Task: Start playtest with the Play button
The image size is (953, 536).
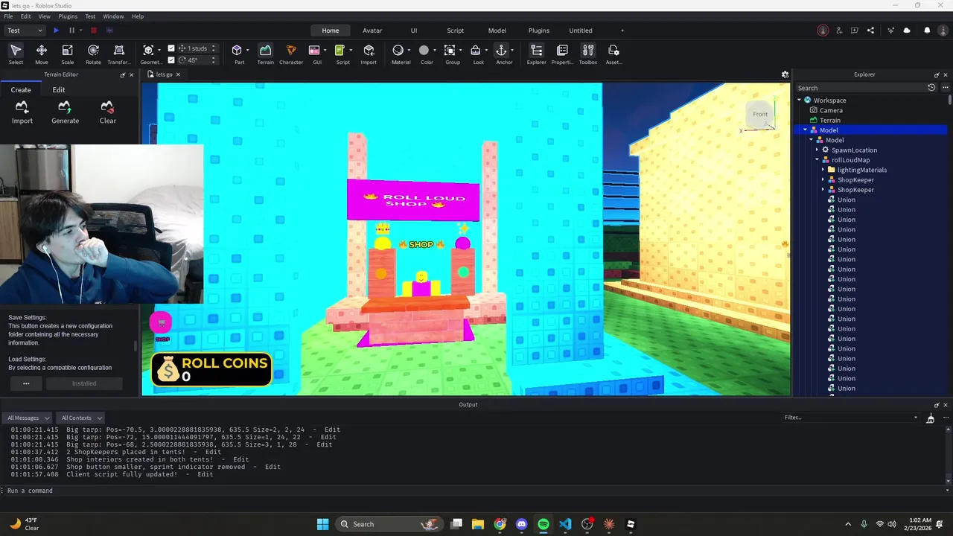Action: click(x=56, y=31)
